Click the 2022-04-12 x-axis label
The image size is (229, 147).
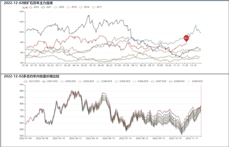tap(76, 138)
